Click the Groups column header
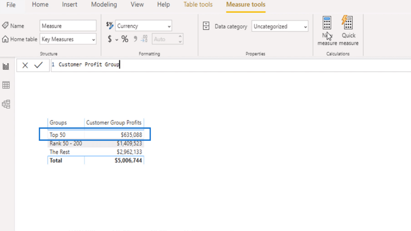Image resolution: width=411 pixels, height=231 pixels. [x=58, y=123]
